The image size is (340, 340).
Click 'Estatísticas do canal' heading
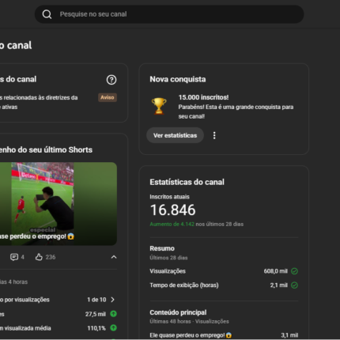coord(187,182)
